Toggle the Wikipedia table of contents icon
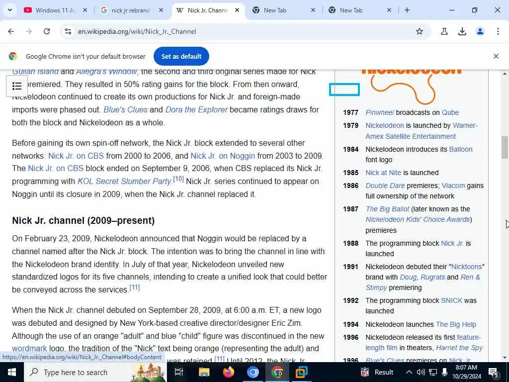The width and height of the screenshot is (509, 382). tap(17, 86)
